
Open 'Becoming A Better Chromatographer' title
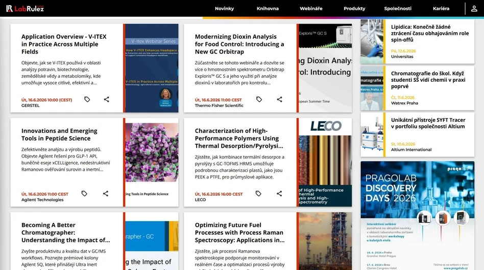65,233
